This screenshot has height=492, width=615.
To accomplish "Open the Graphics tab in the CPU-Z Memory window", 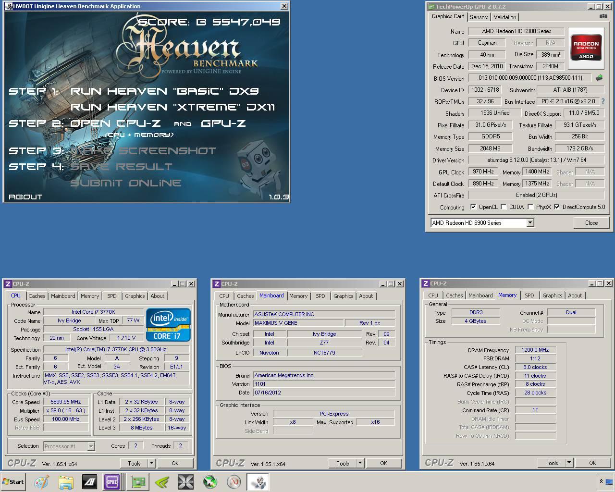I will 553,295.
